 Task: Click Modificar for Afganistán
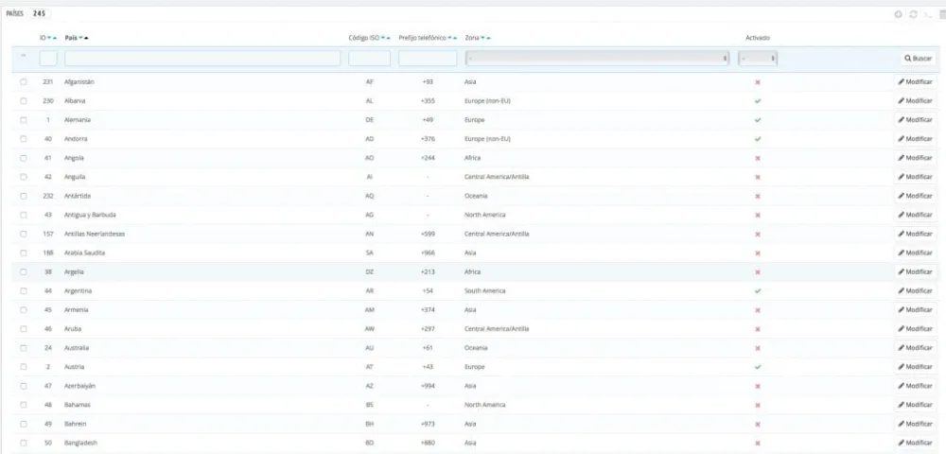tap(915, 82)
